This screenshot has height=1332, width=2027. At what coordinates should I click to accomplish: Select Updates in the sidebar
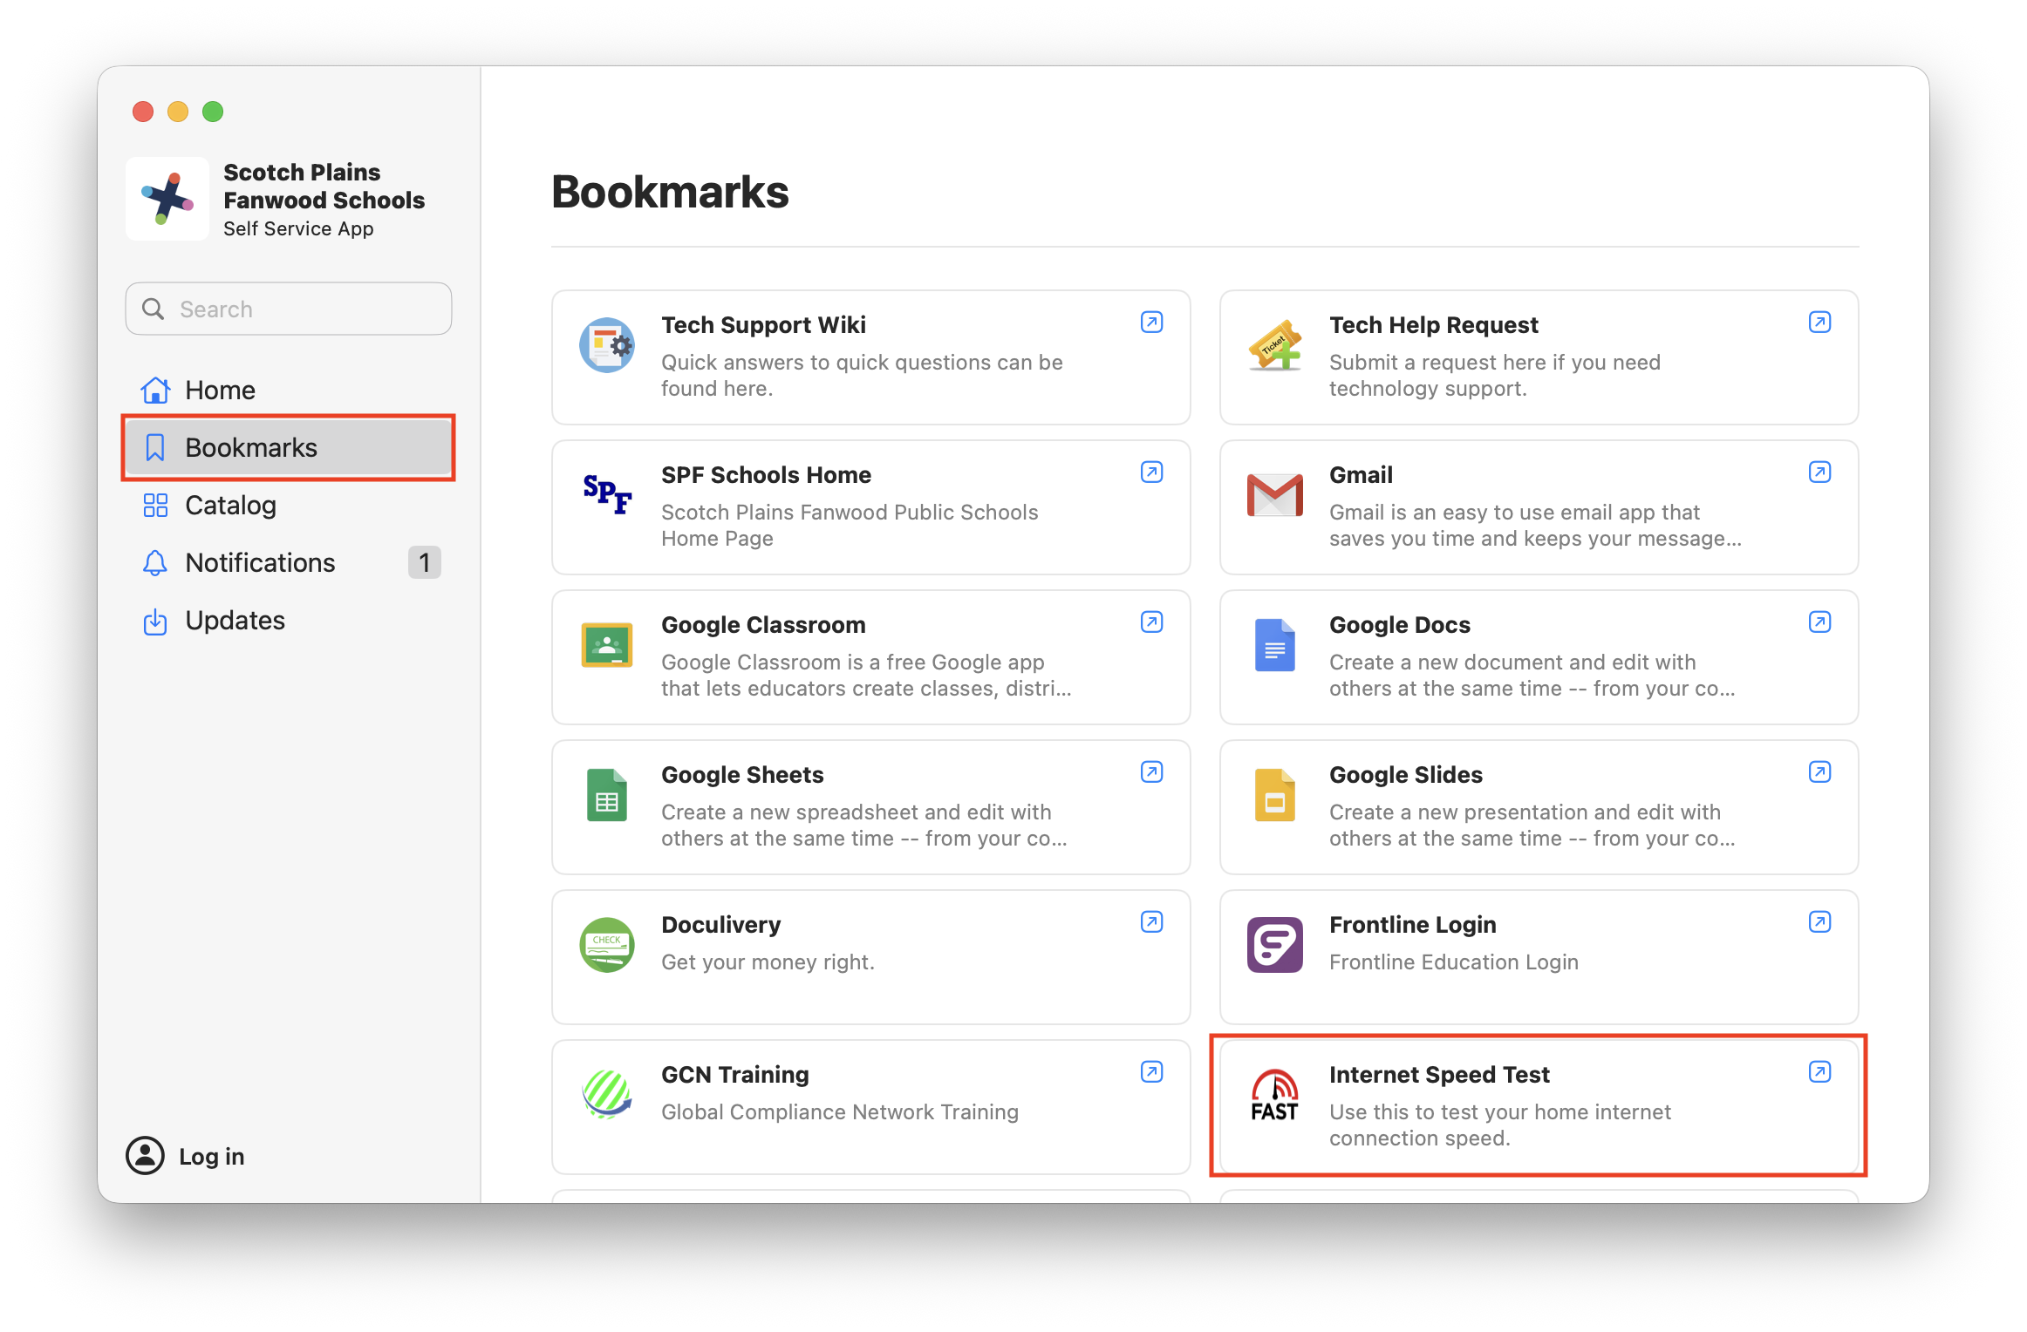click(x=235, y=620)
